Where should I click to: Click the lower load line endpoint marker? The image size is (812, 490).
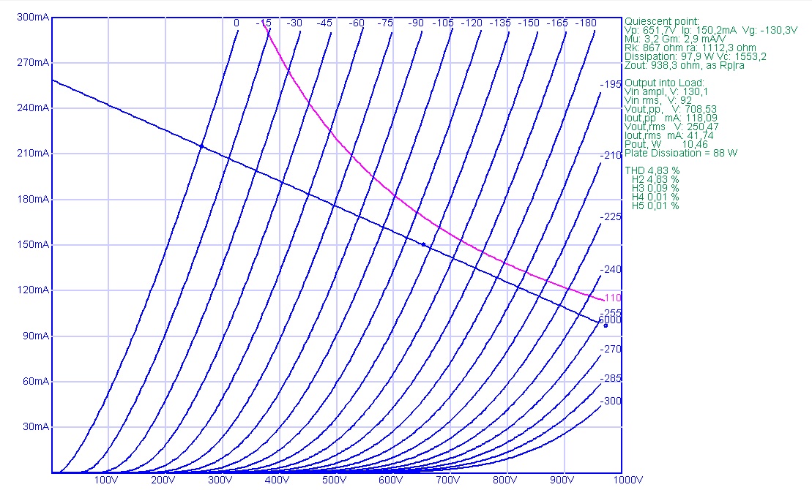[605, 325]
